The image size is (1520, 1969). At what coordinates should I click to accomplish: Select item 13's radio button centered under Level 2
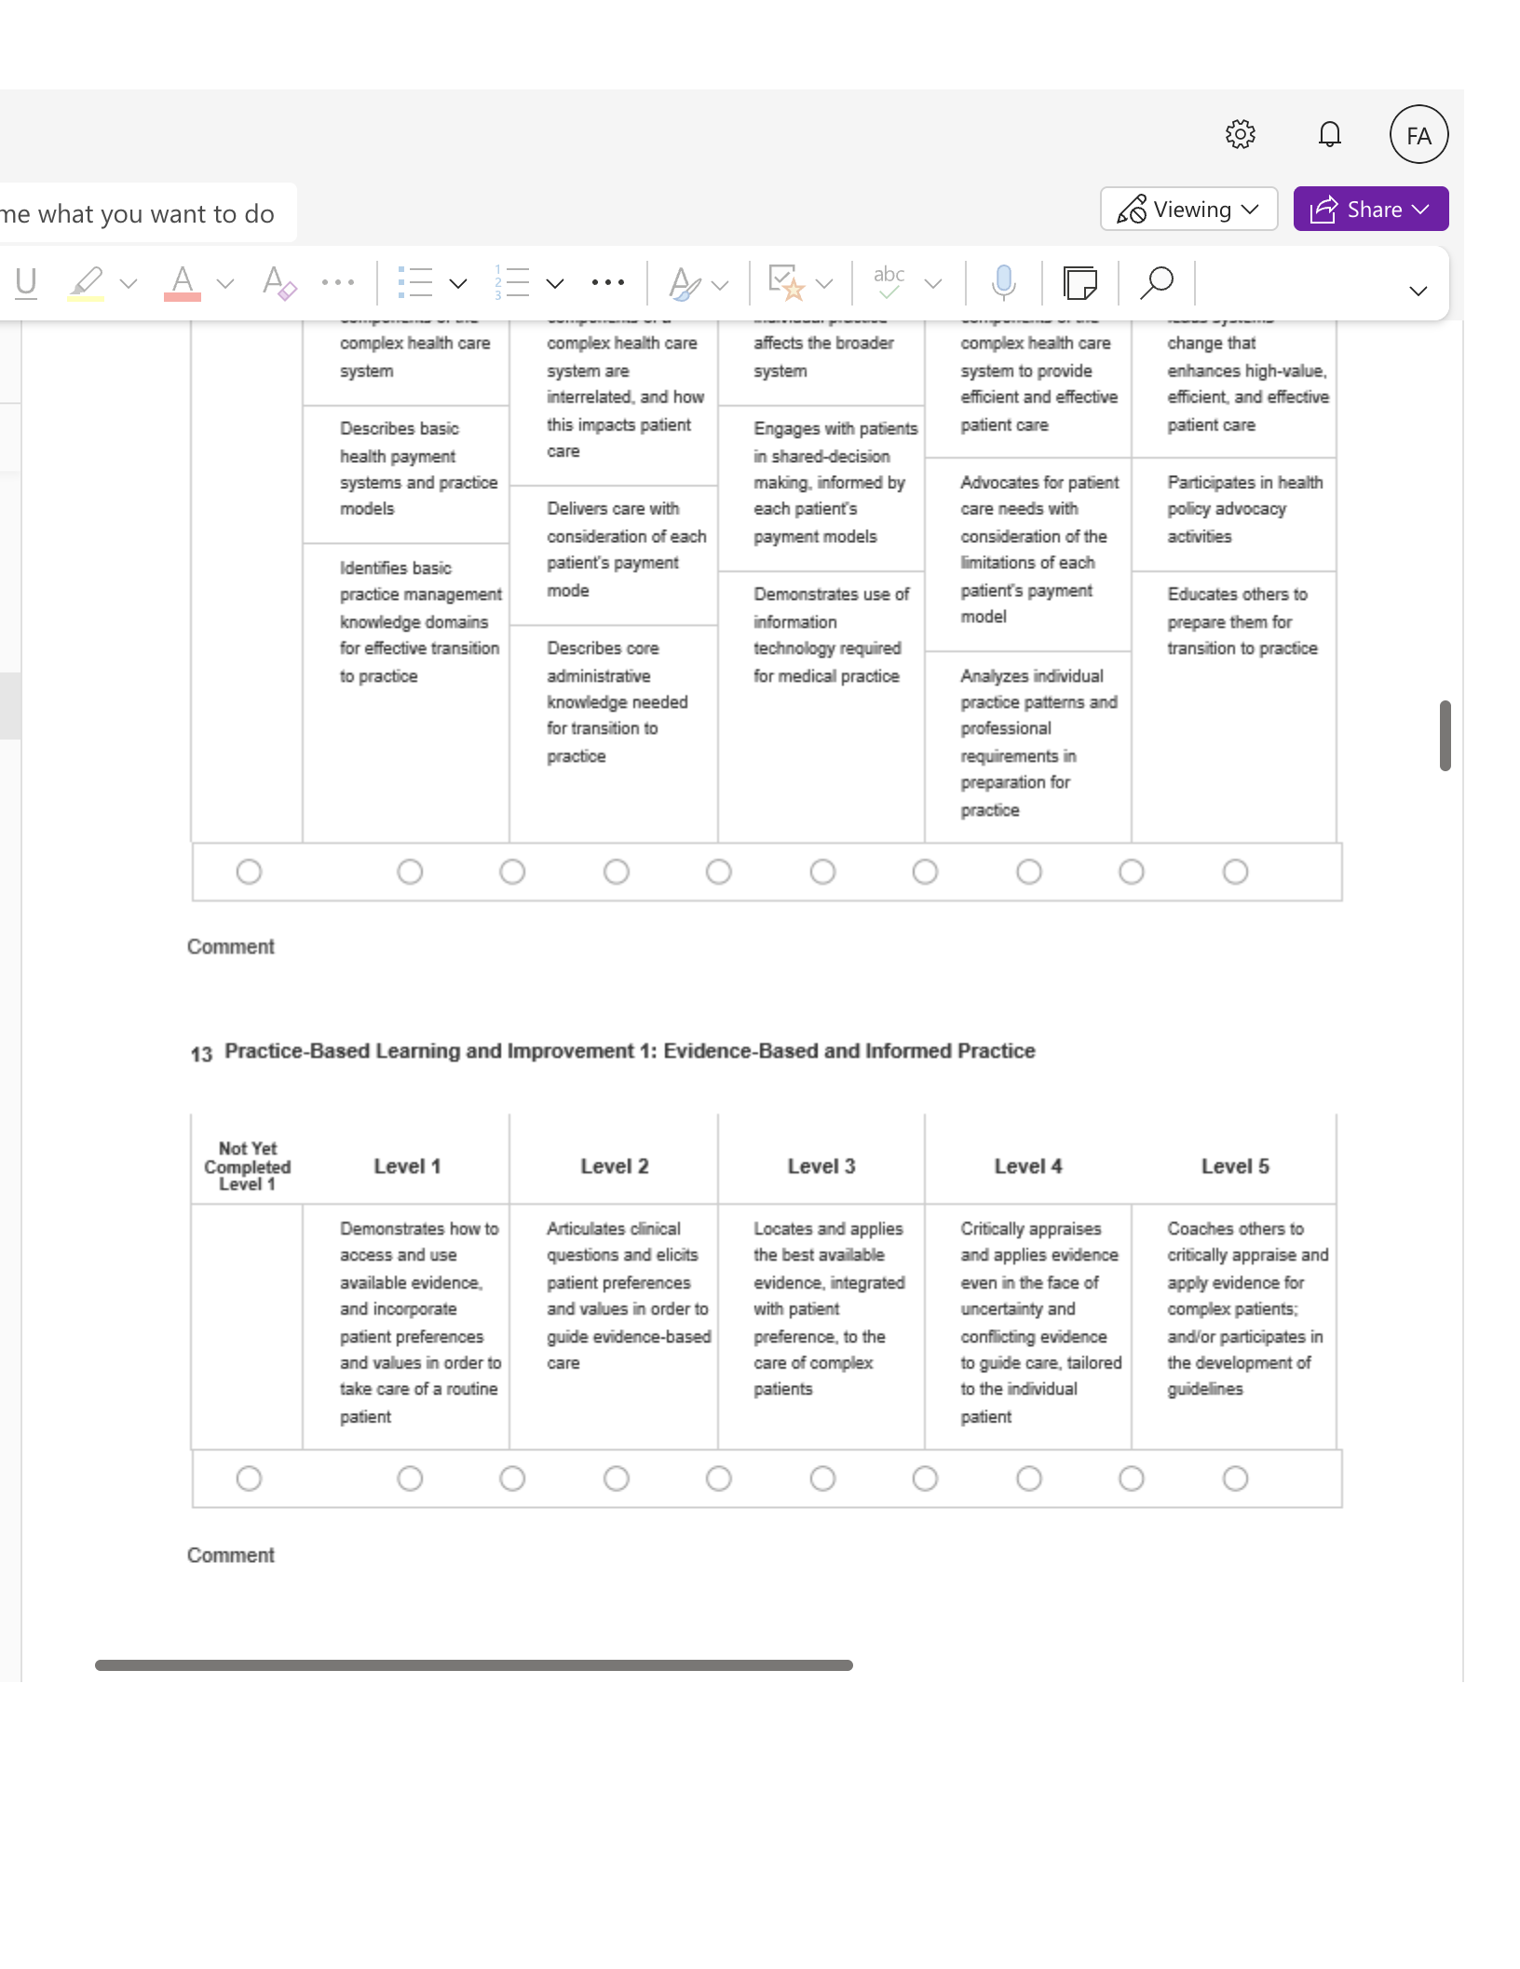tap(617, 1478)
